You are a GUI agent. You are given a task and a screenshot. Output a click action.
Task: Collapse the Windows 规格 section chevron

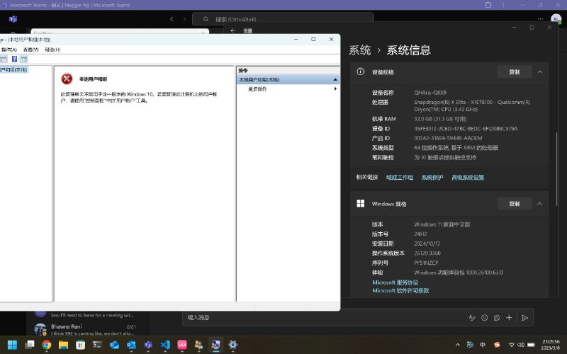pos(539,204)
